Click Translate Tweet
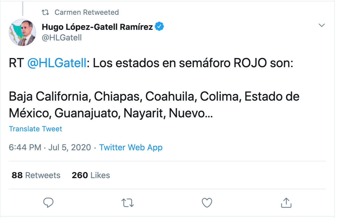This screenshot has height=218, width=339. point(35,129)
